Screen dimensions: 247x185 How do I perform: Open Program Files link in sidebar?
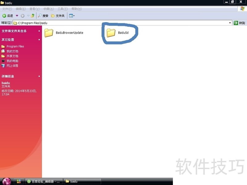point(15,47)
